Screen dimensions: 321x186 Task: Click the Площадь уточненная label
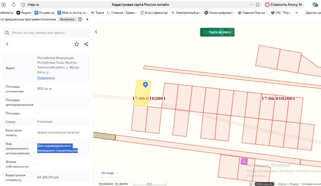pos(15,89)
